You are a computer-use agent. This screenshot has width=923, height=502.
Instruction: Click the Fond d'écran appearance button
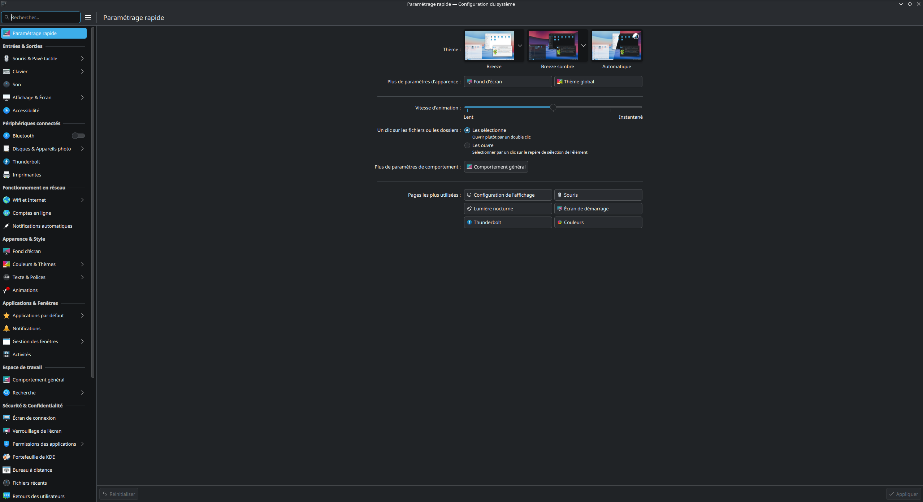(508, 82)
